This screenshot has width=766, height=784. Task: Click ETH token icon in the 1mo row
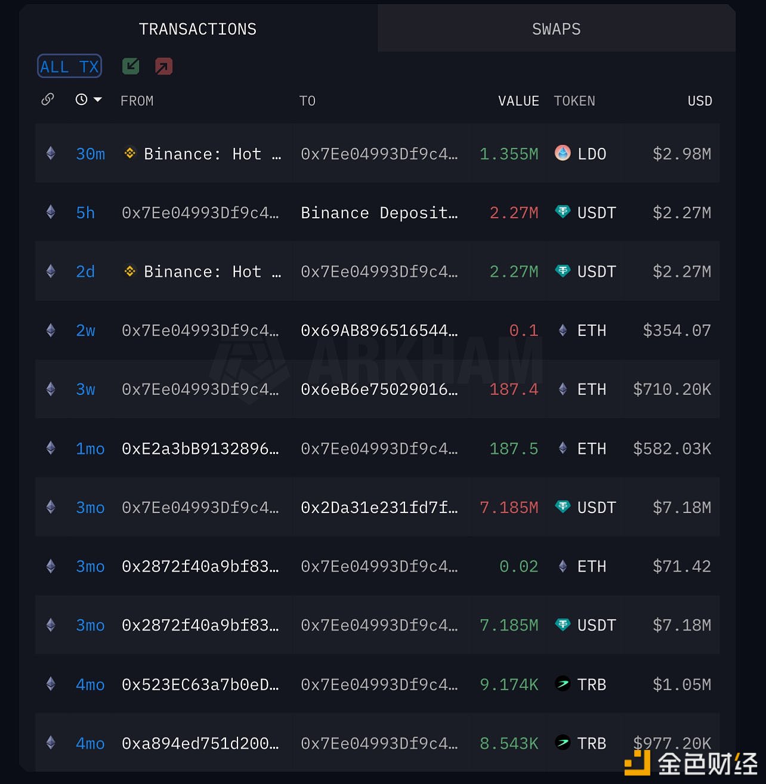coord(563,447)
